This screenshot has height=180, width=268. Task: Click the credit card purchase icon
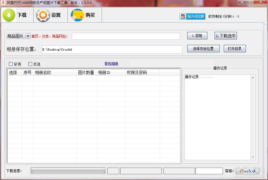(78, 15)
